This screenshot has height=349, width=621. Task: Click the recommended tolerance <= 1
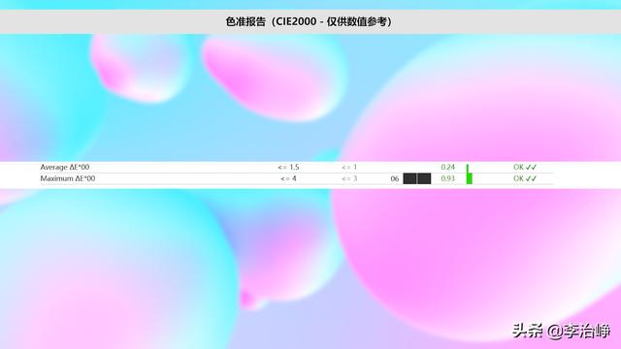point(349,168)
